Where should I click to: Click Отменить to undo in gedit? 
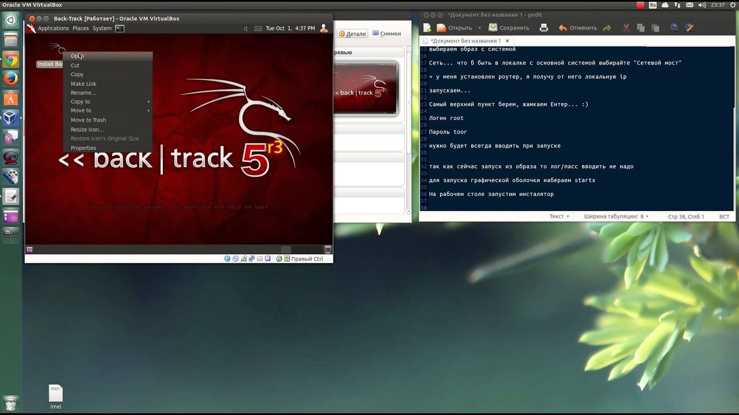[577, 28]
